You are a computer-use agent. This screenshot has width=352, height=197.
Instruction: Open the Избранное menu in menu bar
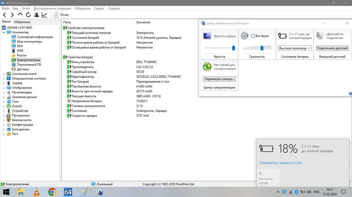tap(83, 8)
